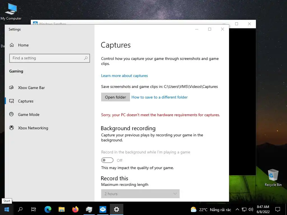This screenshot has height=215, width=287.
Task: Open the volume speaker tray icon
Action: [251, 209]
